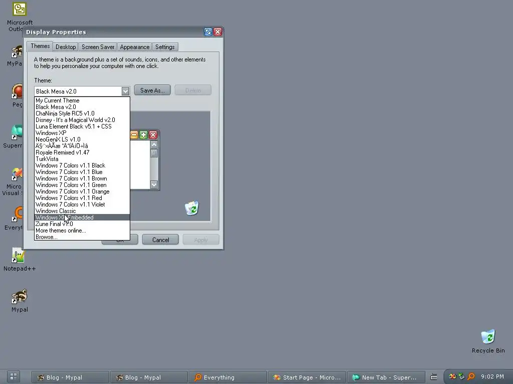Image resolution: width=513 pixels, height=384 pixels.
Task: Choose ChaNinja Style RC5 v1.0 theme
Action: click(82, 113)
